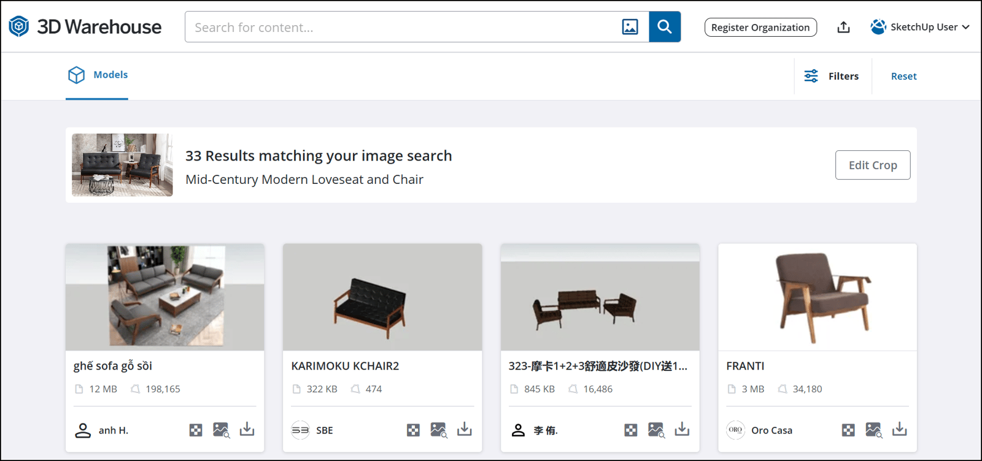
Task: Open the KARIMOKU KCHAIR2 title link
Action: pos(345,366)
